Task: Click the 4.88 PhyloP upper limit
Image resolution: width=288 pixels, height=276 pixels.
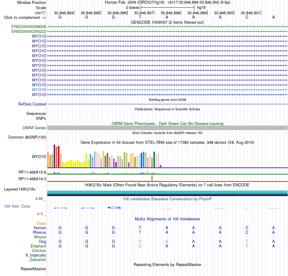Action: click(x=39, y=199)
